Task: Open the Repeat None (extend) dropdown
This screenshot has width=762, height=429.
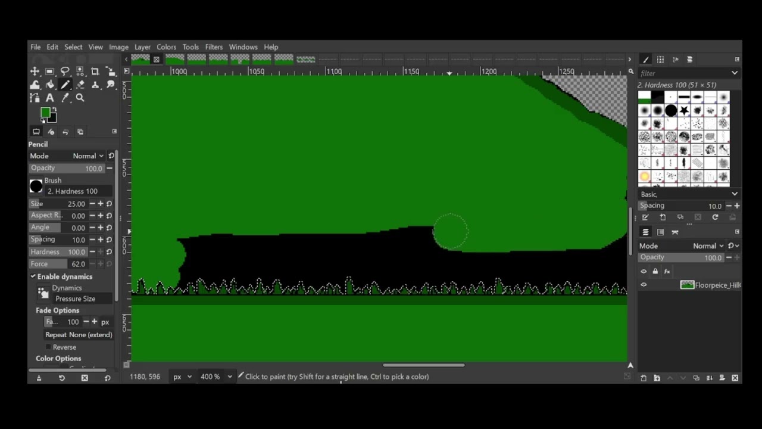Action: tap(79, 335)
